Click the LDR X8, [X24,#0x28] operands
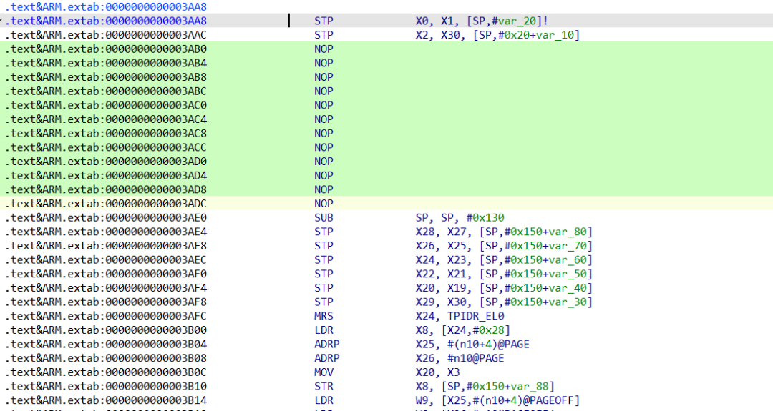Viewport: 773px width, 411px height. click(x=463, y=330)
